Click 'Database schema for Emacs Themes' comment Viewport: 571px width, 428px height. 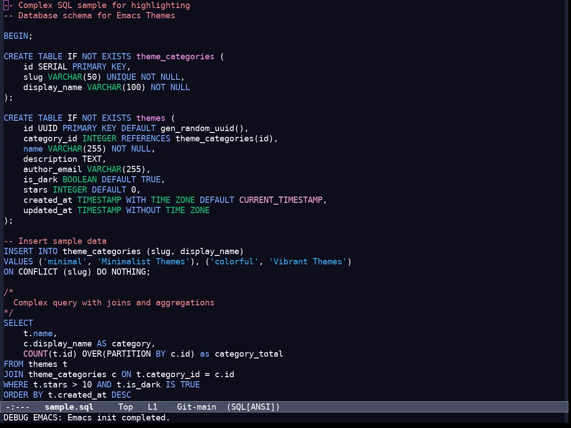coord(97,16)
